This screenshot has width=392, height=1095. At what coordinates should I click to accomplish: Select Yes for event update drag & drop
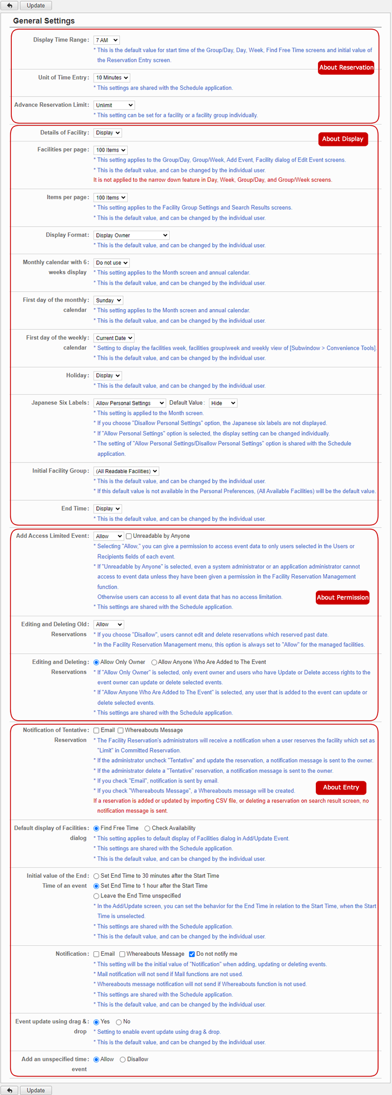tap(96, 1022)
